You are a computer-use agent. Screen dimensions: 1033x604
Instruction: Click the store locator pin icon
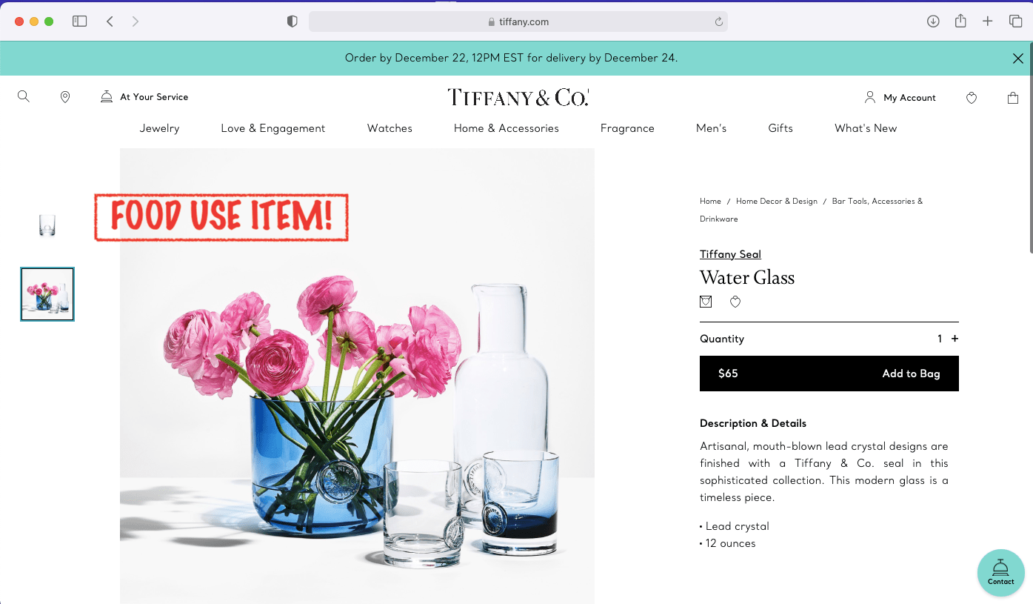point(65,97)
